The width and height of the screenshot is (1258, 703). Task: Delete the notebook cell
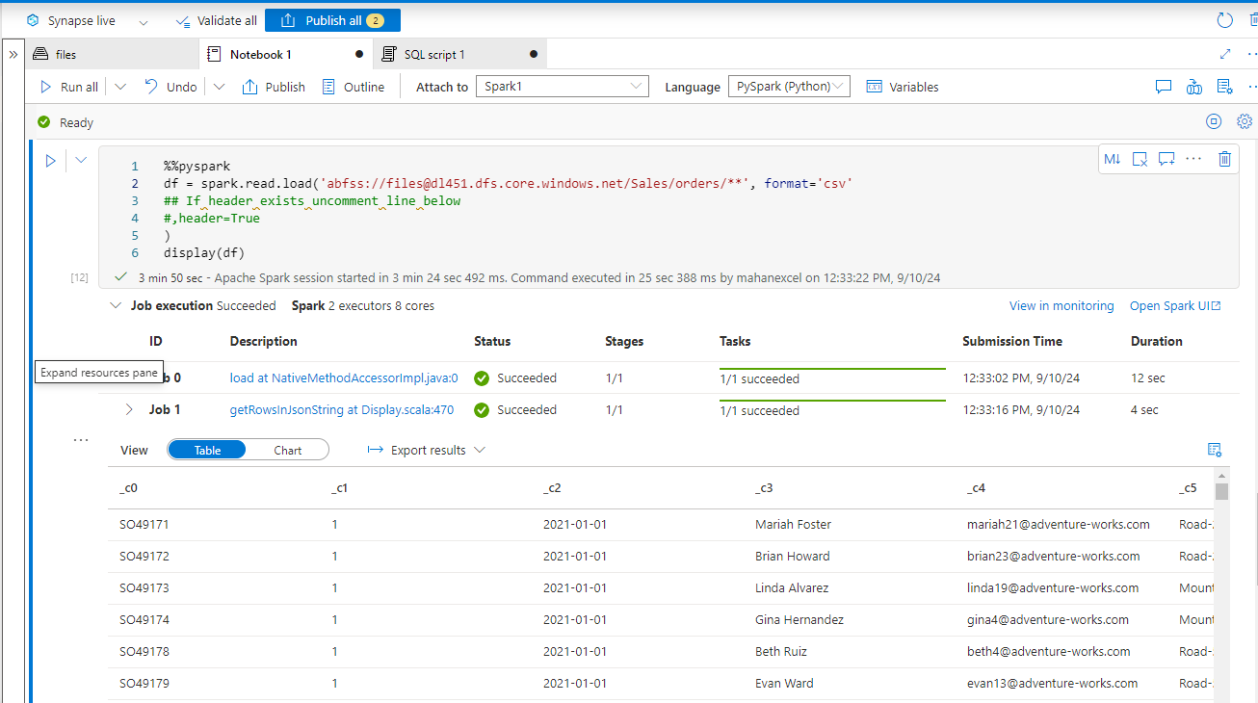pyautogui.click(x=1224, y=159)
